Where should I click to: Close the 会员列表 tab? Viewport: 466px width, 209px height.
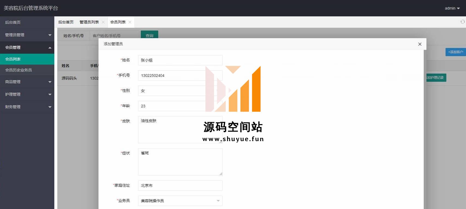pyautogui.click(x=130, y=22)
